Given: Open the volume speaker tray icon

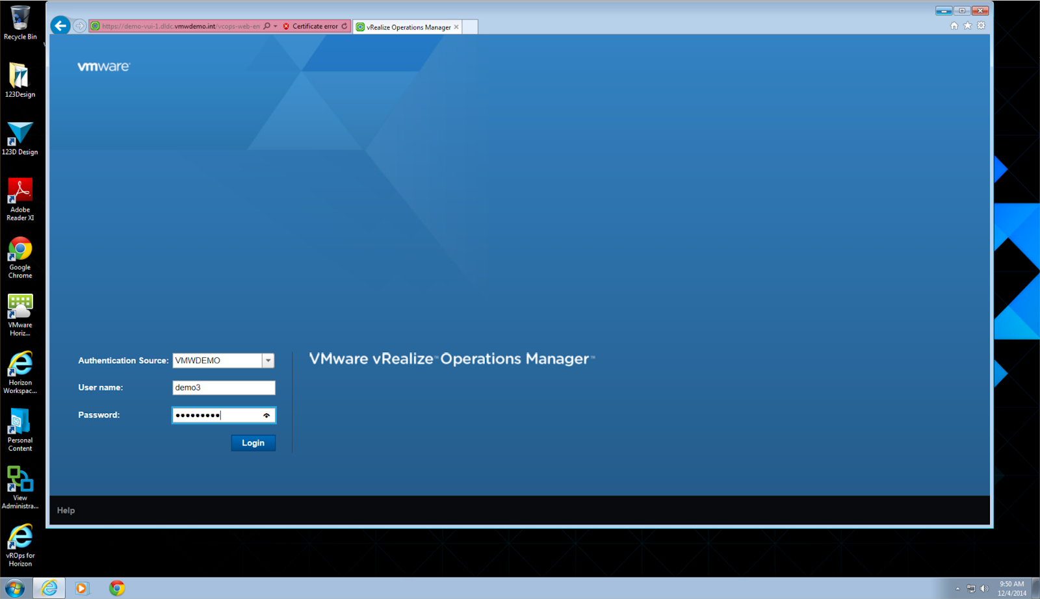Looking at the screenshot, I should (x=984, y=589).
